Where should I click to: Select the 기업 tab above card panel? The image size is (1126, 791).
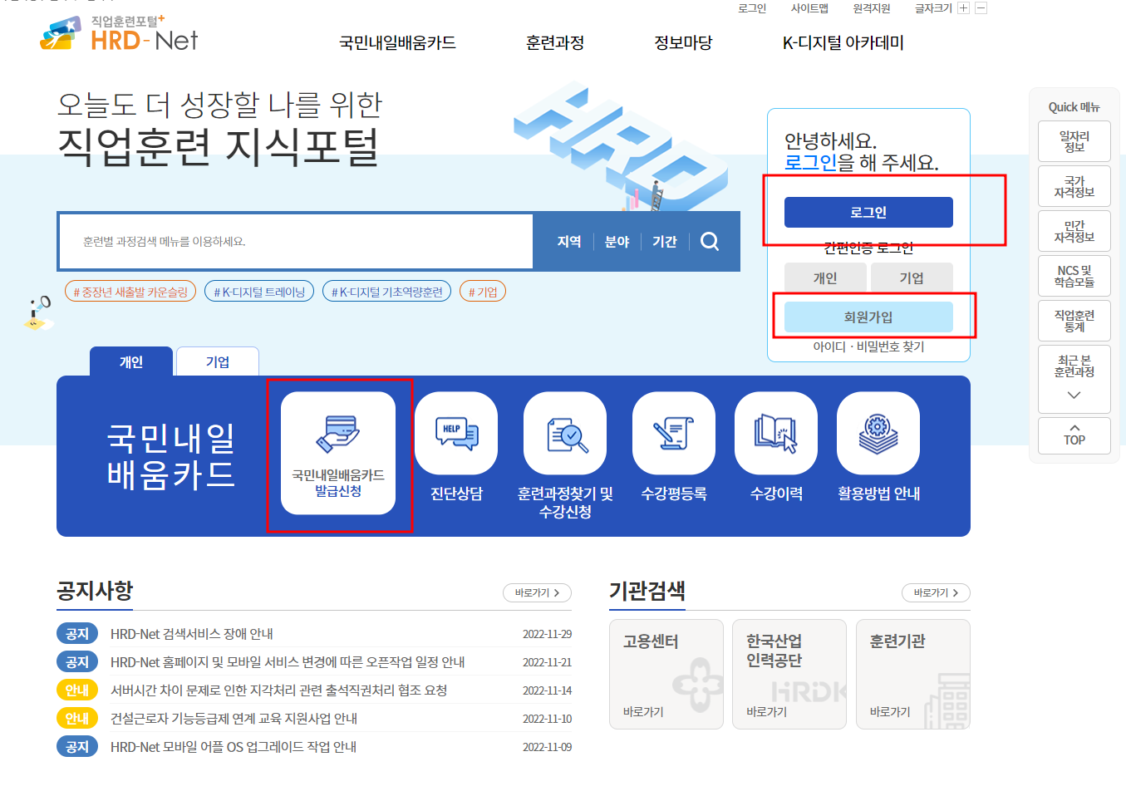pyautogui.click(x=218, y=361)
